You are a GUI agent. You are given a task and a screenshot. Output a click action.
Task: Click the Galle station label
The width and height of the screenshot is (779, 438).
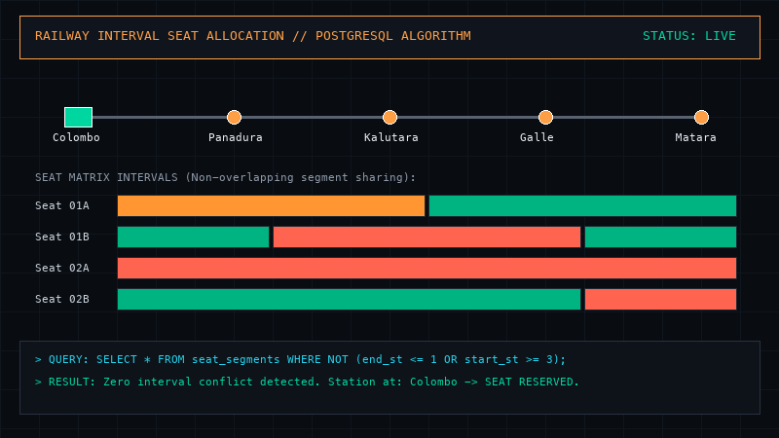coord(537,137)
